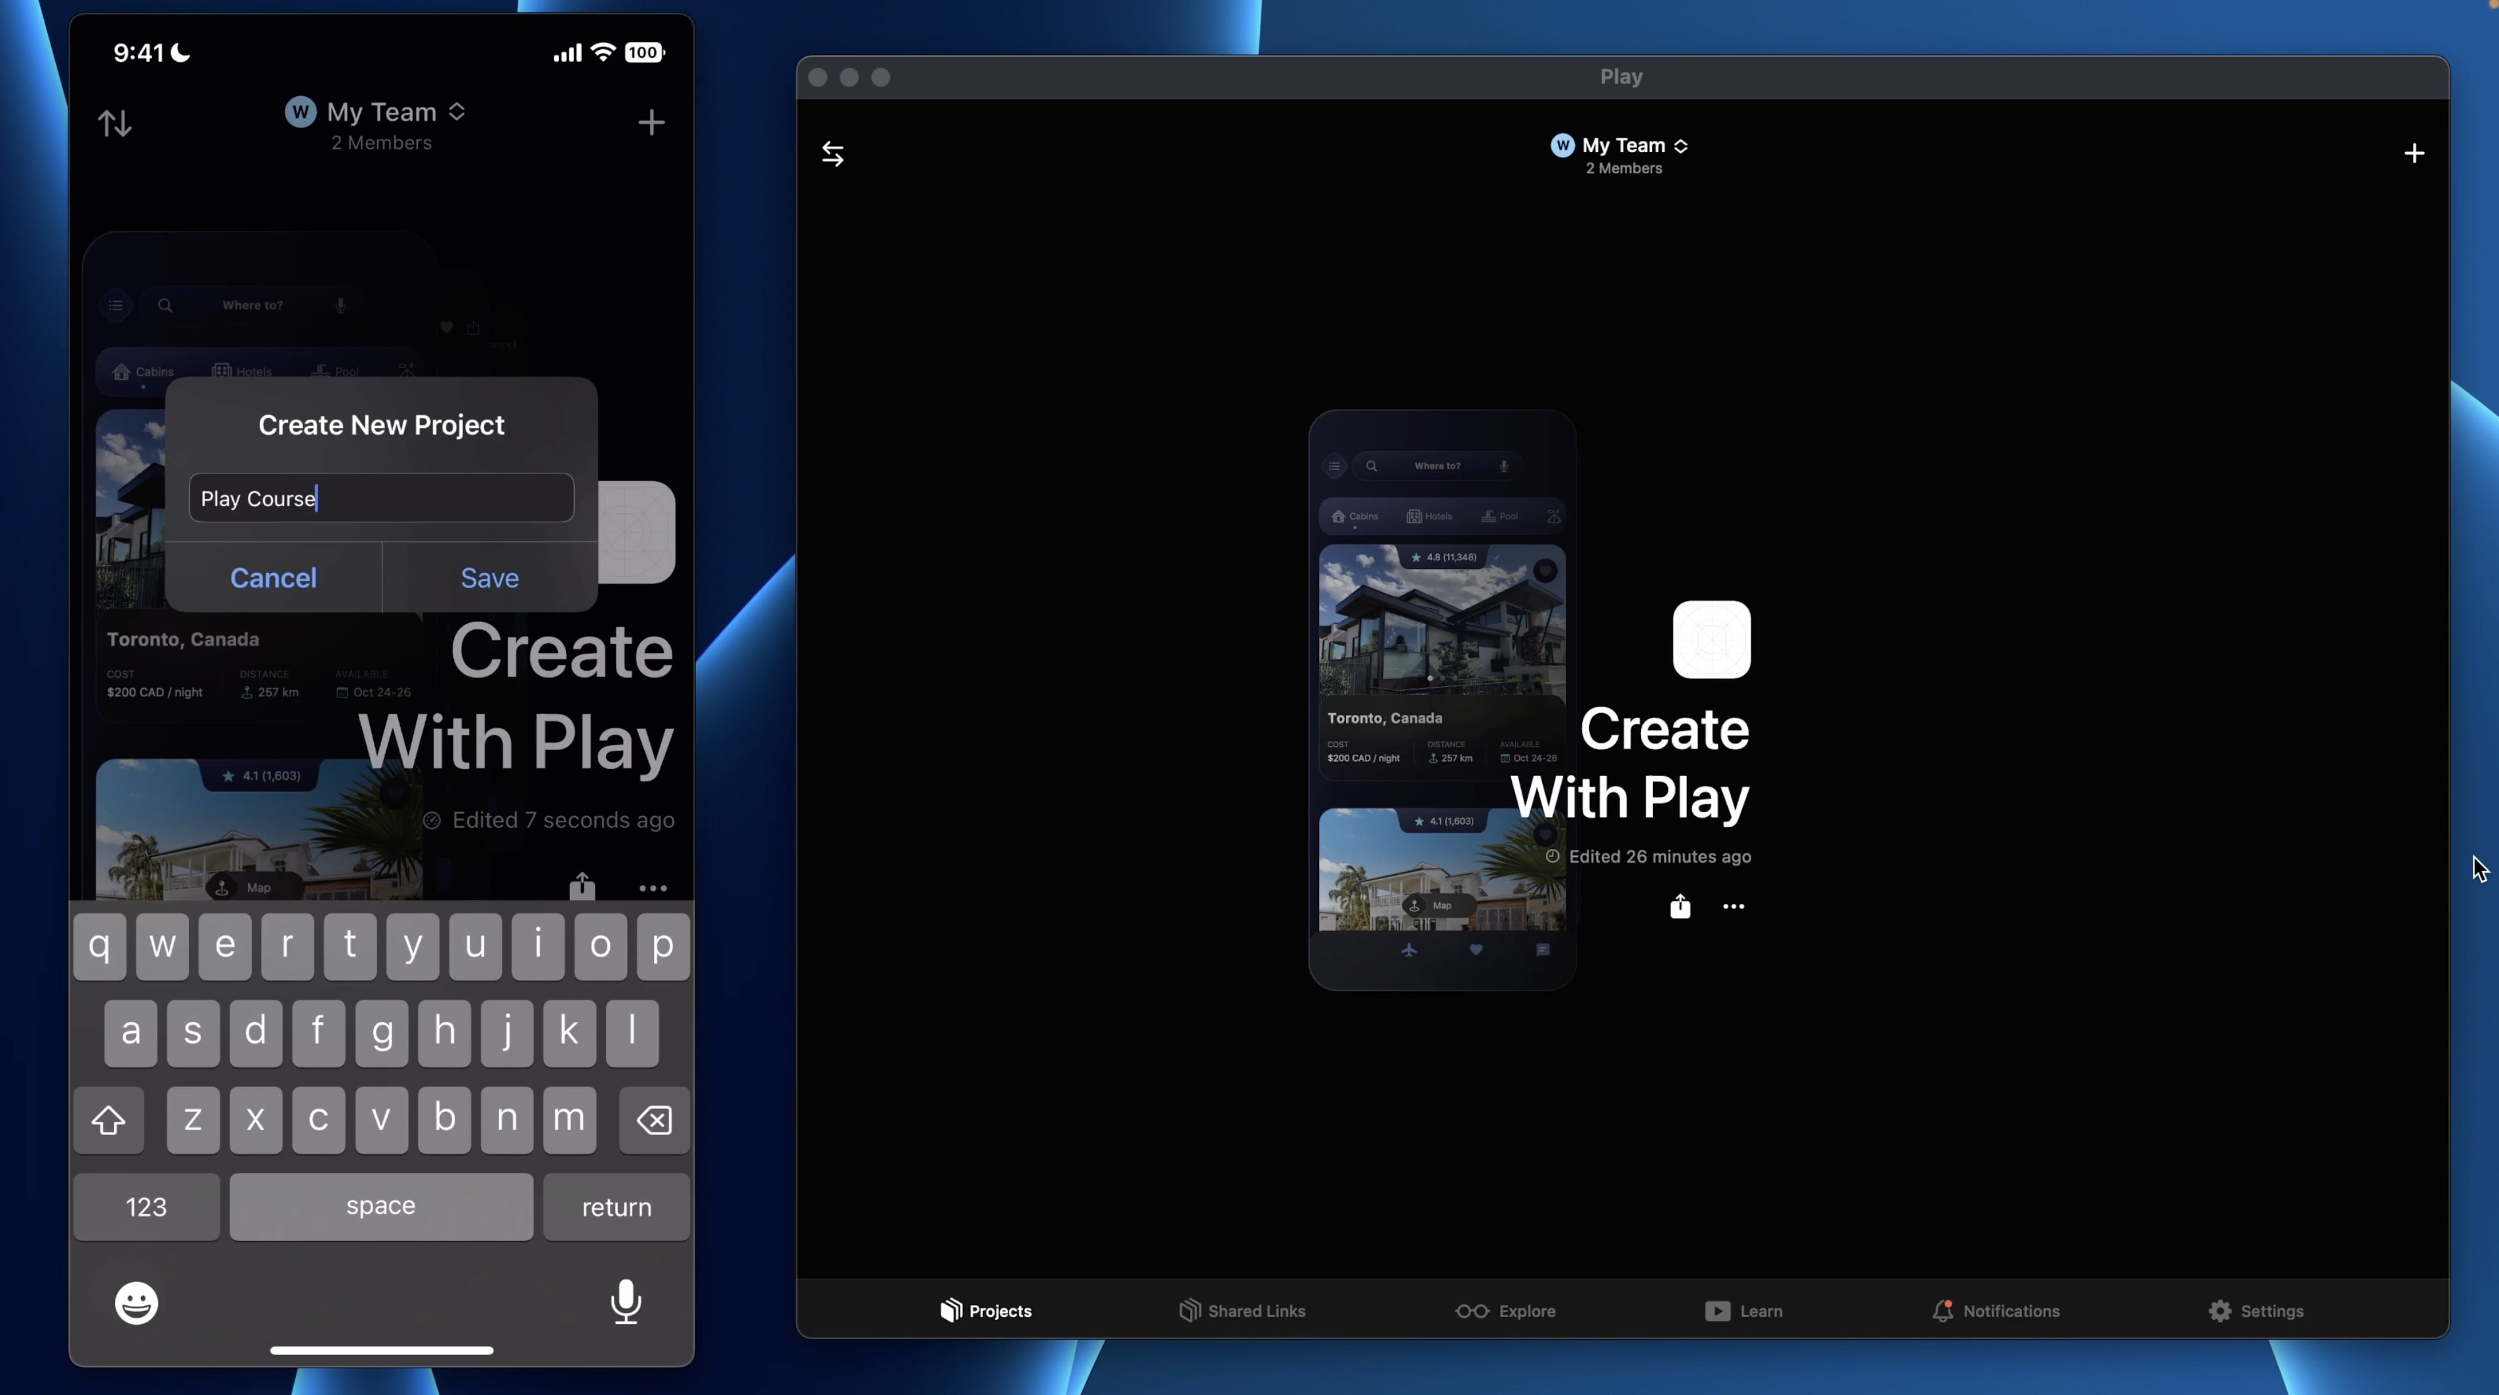Click the 2 Members text in Play window

pos(1623,168)
